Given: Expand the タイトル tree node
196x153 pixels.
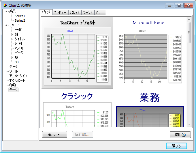Looking at the screenshot, I should pyautogui.click(x=12, y=39).
